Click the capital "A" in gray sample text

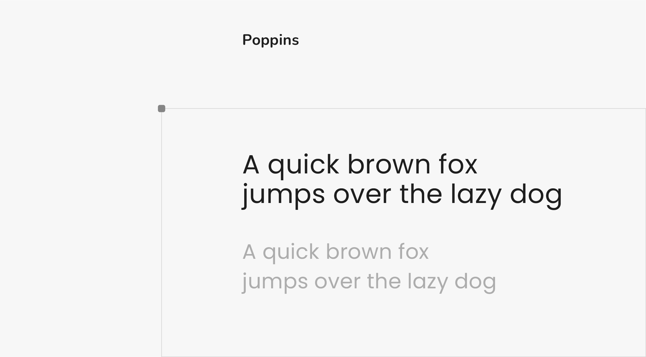coord(249,252)
